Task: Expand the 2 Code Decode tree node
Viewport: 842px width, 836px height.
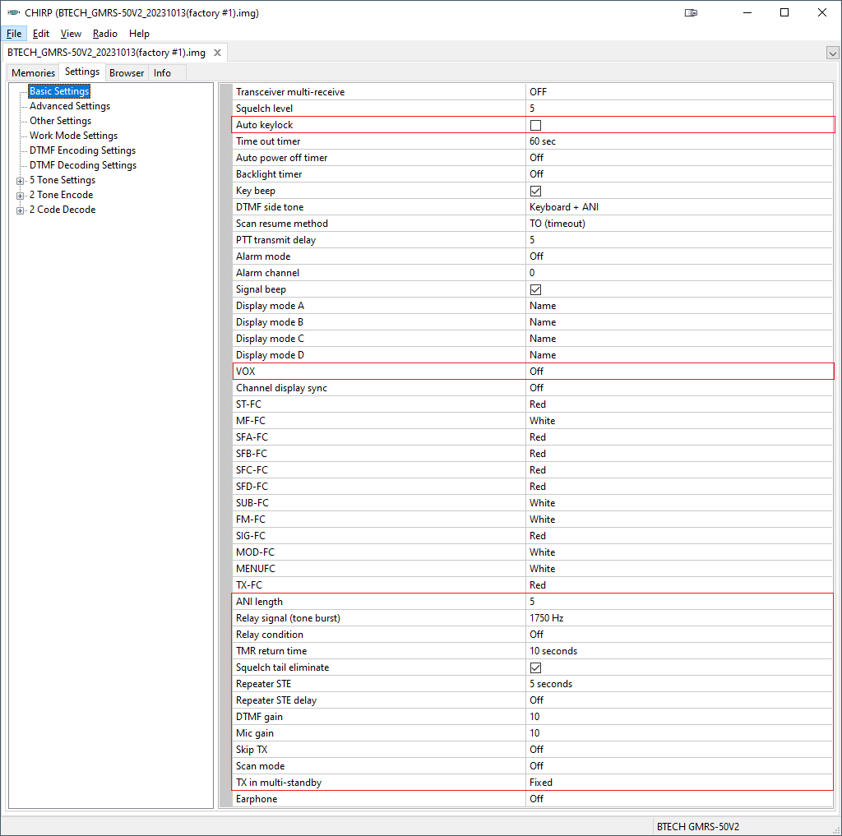Action: [20, 210]
